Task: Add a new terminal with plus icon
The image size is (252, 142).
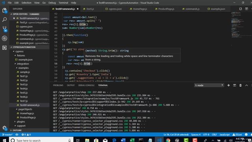Action: coord(228,85)
